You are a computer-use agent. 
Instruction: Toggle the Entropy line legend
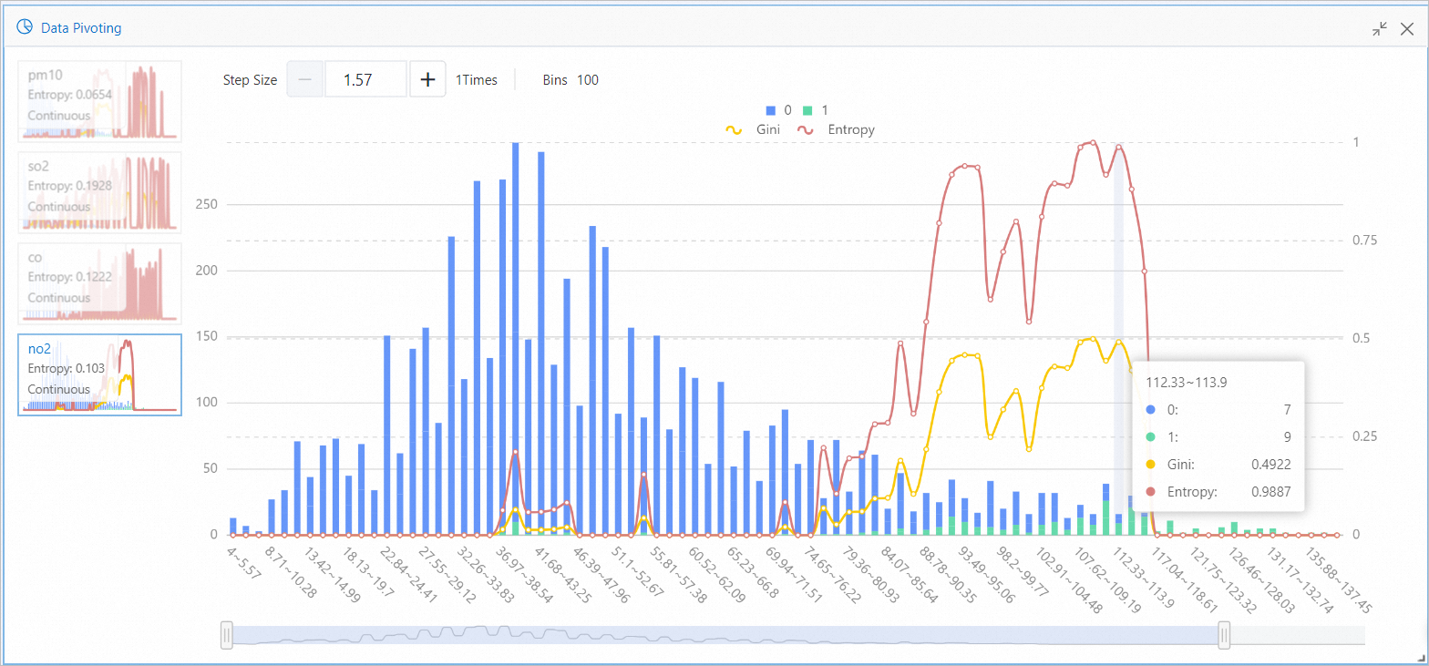pyautogui.click(x=836, y=129)
